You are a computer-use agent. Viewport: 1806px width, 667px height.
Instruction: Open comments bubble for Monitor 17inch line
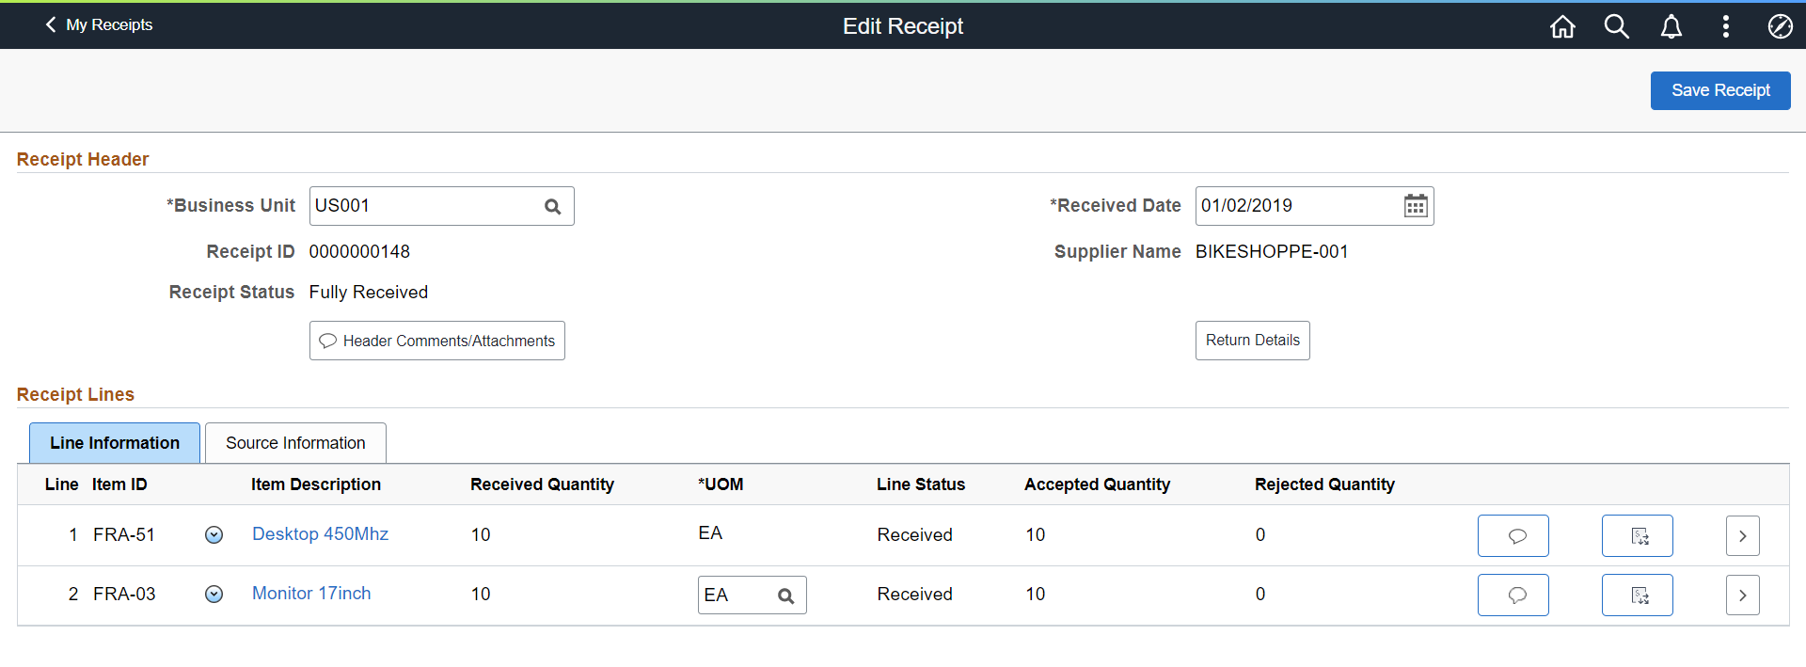(1513, 595)
